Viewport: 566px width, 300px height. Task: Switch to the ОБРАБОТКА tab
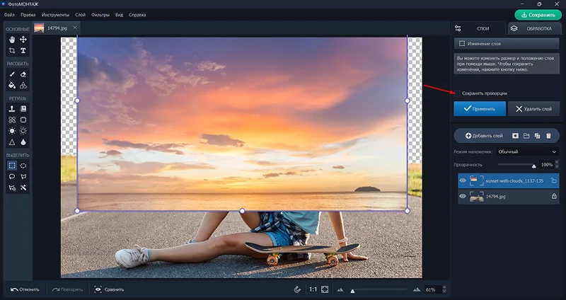point(534,28)
